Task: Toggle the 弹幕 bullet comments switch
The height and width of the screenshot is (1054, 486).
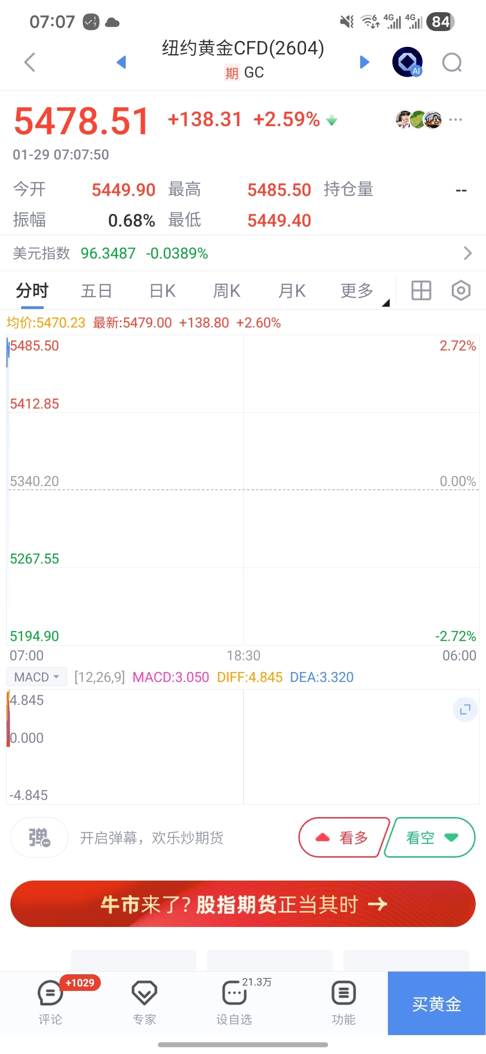Action: click(40, 838)
